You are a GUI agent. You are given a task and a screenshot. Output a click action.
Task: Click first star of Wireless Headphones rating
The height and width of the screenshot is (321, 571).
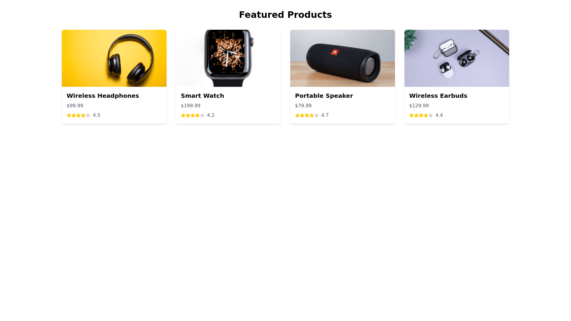point(69,115)
